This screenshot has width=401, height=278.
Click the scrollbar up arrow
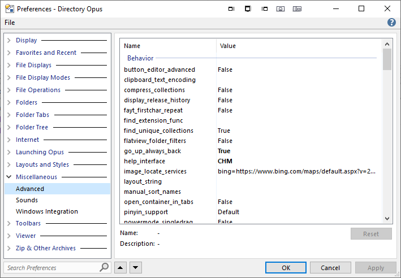[x=387, y=44]
